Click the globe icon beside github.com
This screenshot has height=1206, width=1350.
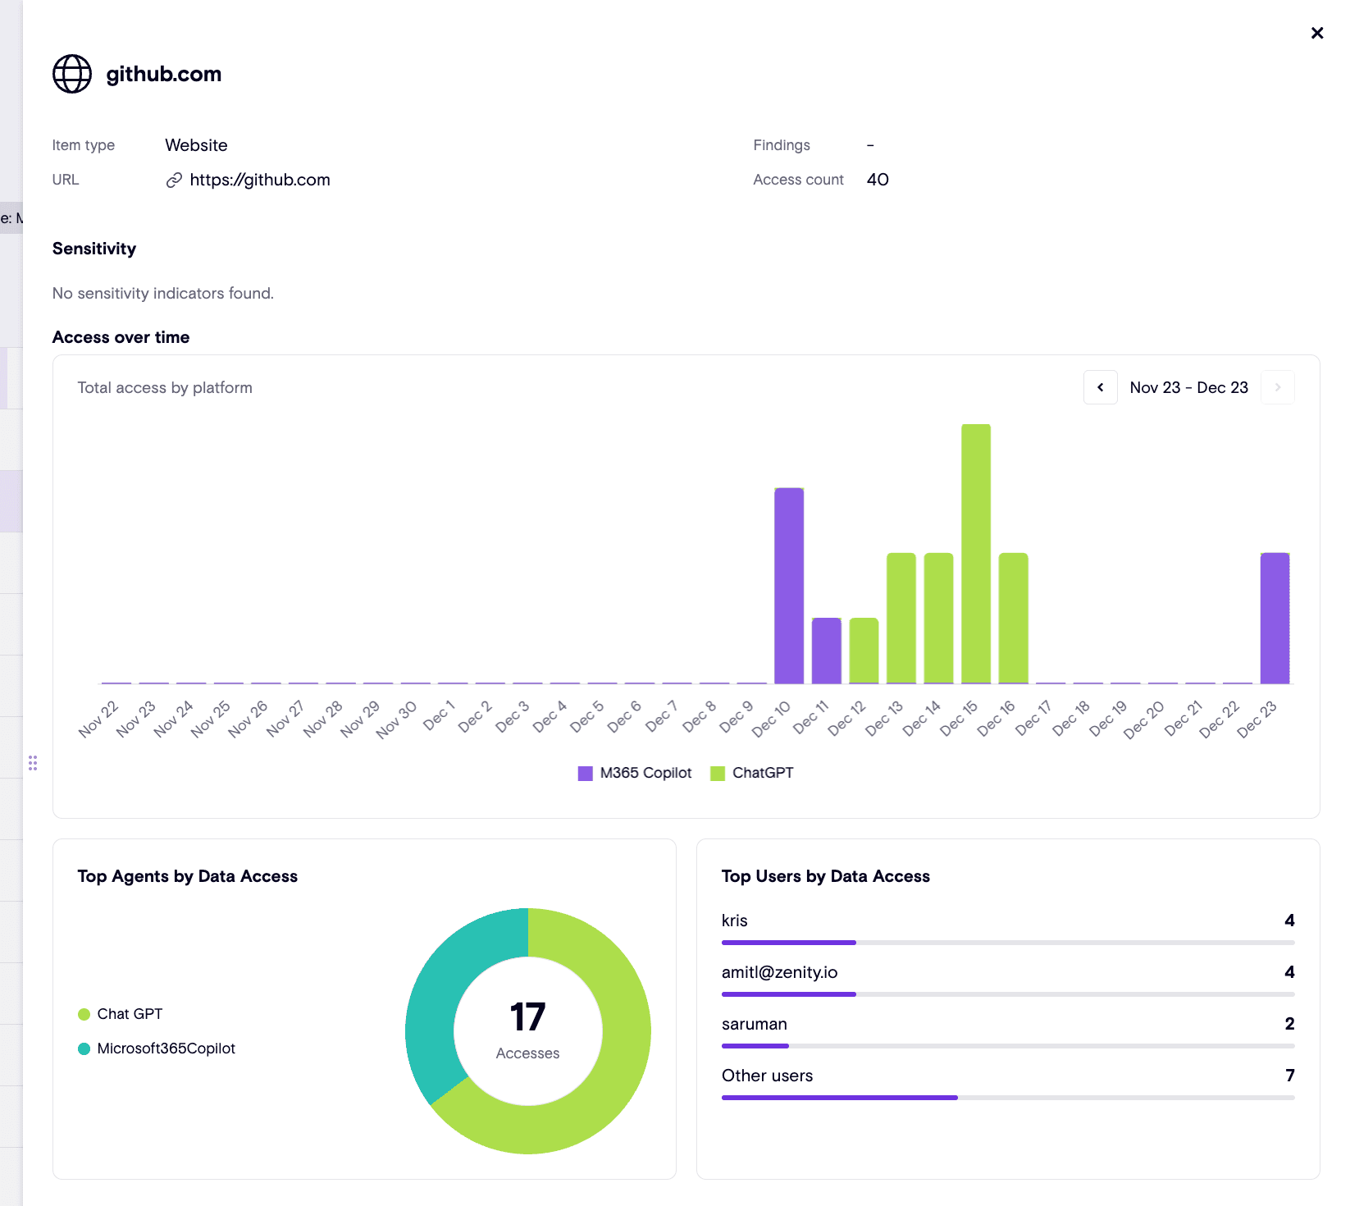pos(72,74)
